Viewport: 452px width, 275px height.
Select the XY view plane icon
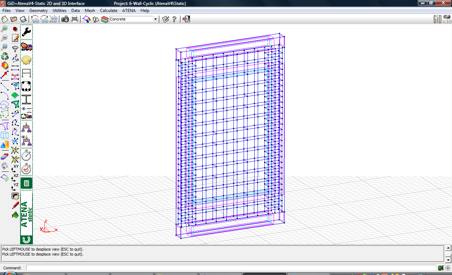(15, 168)
